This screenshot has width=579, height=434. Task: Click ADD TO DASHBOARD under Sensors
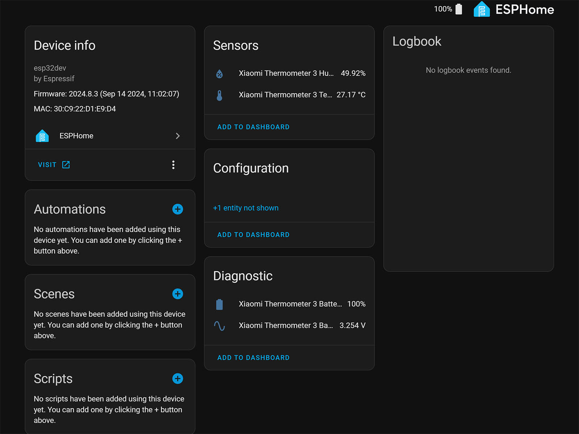point(253,127)
